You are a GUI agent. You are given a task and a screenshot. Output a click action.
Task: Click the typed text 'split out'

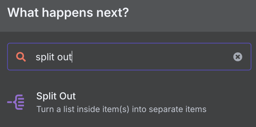[53, 57]
